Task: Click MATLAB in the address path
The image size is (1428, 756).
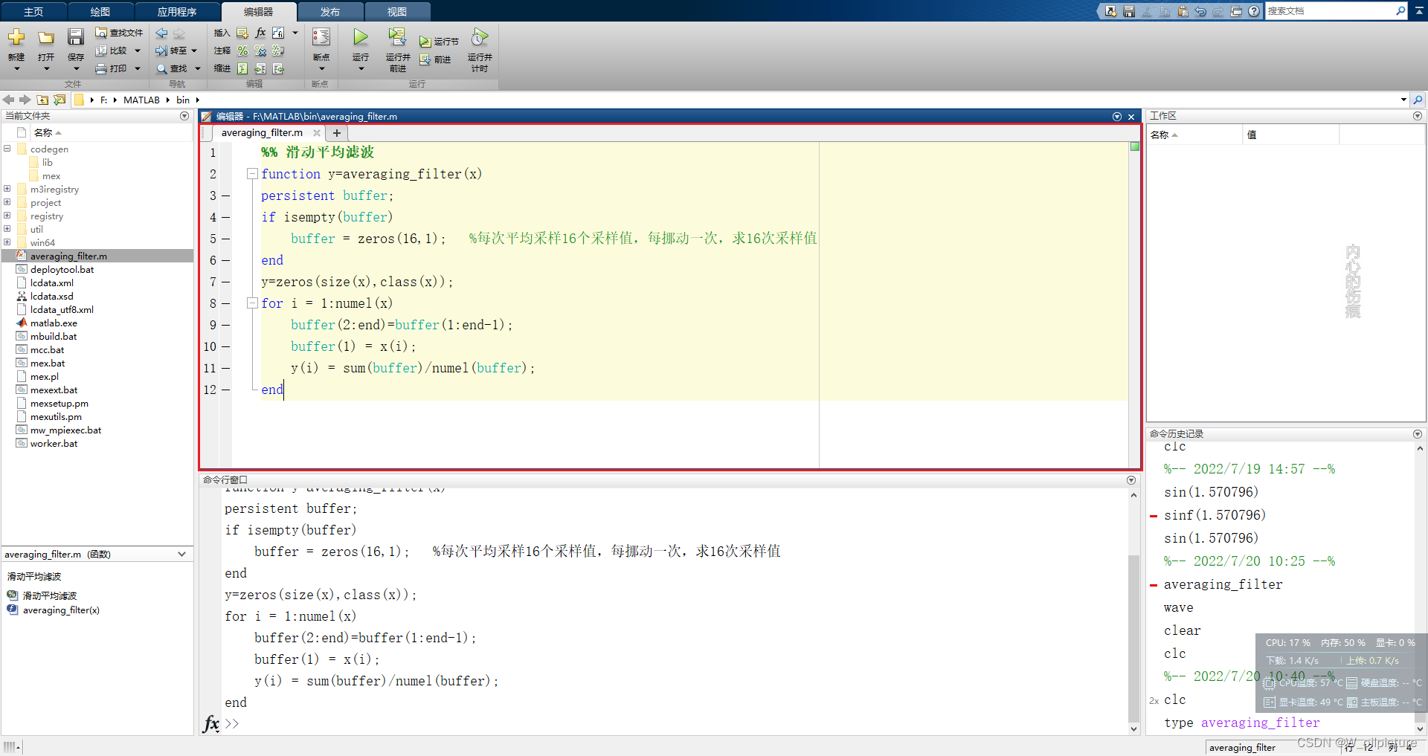Action: [x=141, y=100]
